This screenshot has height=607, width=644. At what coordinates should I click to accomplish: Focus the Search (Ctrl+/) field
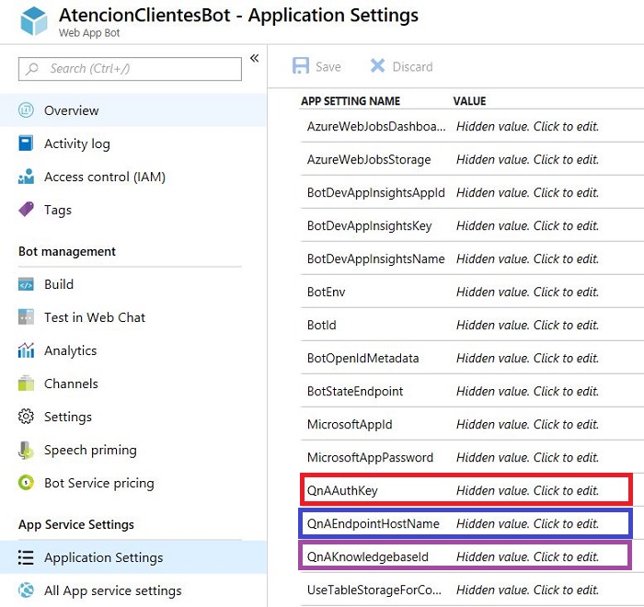pyautogui.click(x=130, y=69)
